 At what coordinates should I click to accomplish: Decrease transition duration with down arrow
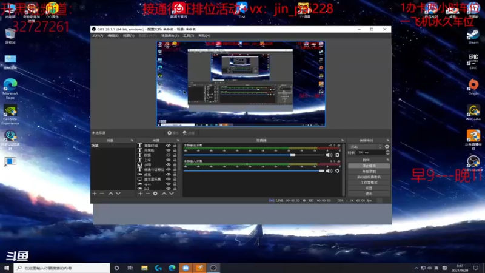(x=387, y=154)
